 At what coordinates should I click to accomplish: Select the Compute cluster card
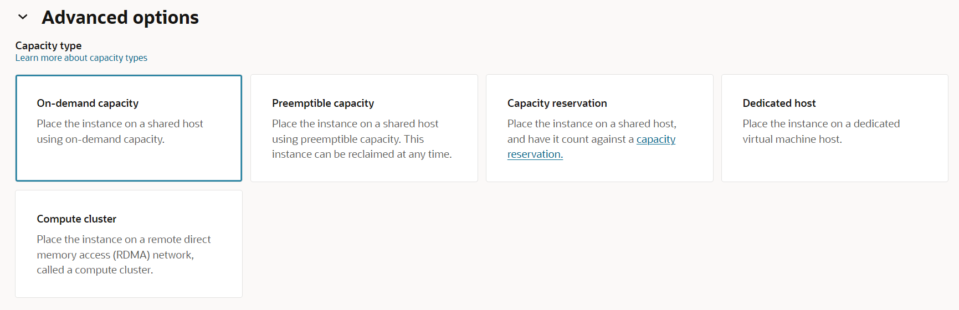(x=129, y=244)
